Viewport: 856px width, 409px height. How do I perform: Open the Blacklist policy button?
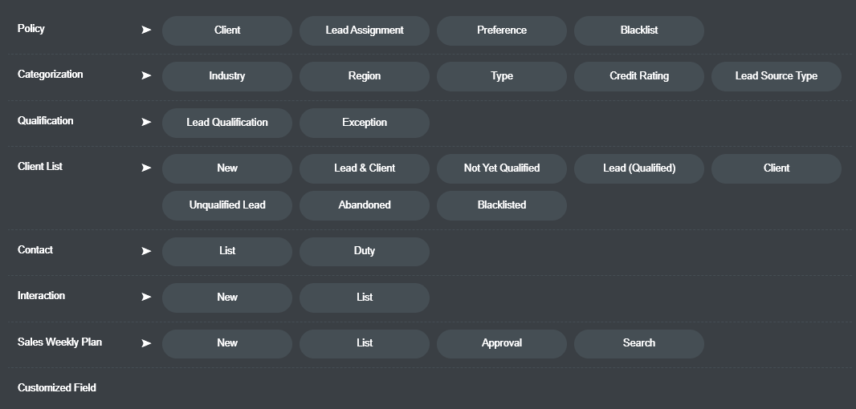[638, 30]
